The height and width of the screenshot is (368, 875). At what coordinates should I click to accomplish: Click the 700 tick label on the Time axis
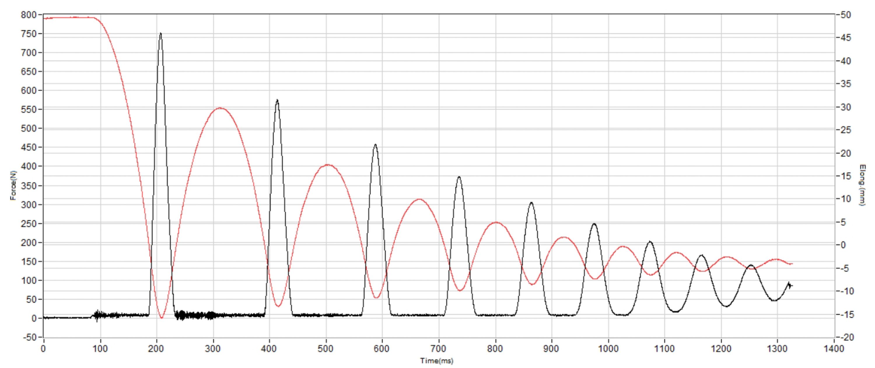pos(438,349)
